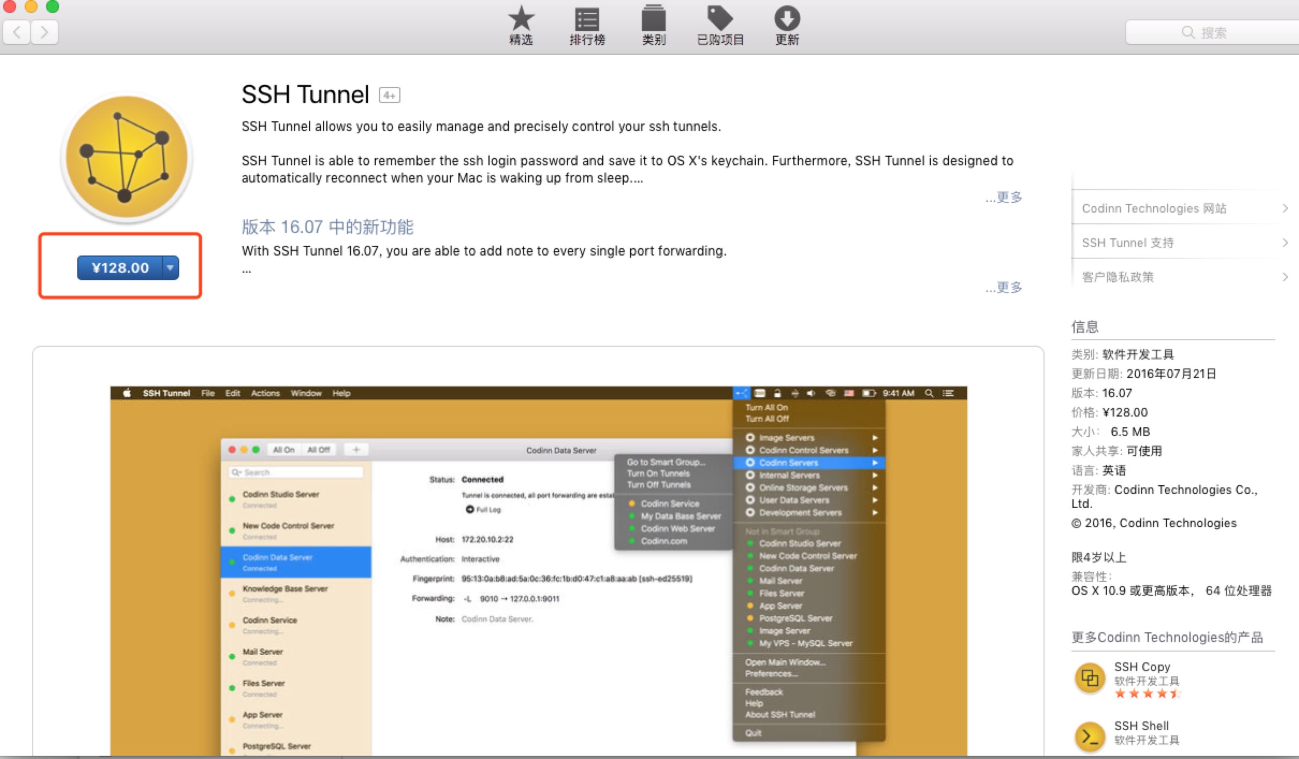Click the SSH Tunnel app icon

point(126,157)
